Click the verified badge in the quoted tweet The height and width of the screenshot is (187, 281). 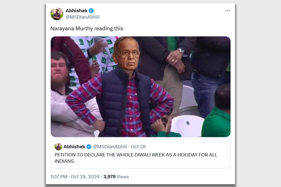(x=89, y=146)
